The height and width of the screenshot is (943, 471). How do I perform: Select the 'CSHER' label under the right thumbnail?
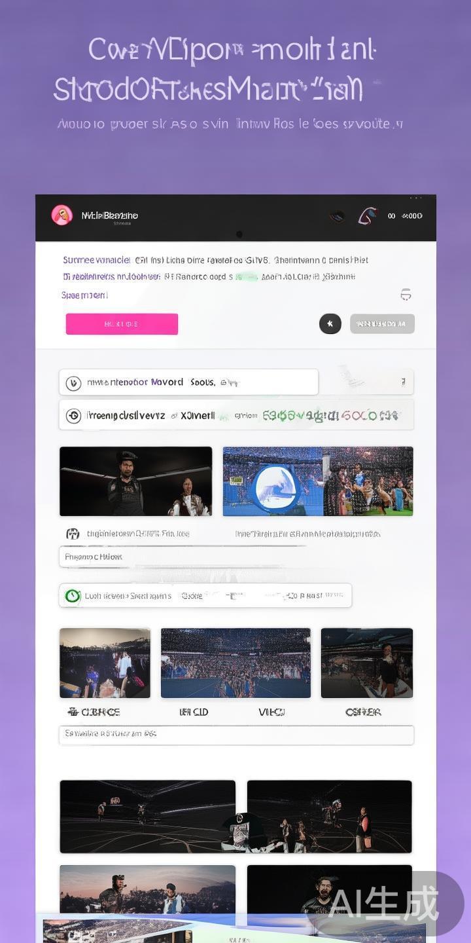pyautogui.click(x=363, y=712)
